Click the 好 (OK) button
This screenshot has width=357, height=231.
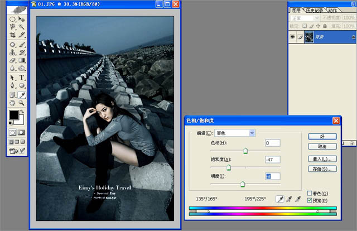(322, 136)
